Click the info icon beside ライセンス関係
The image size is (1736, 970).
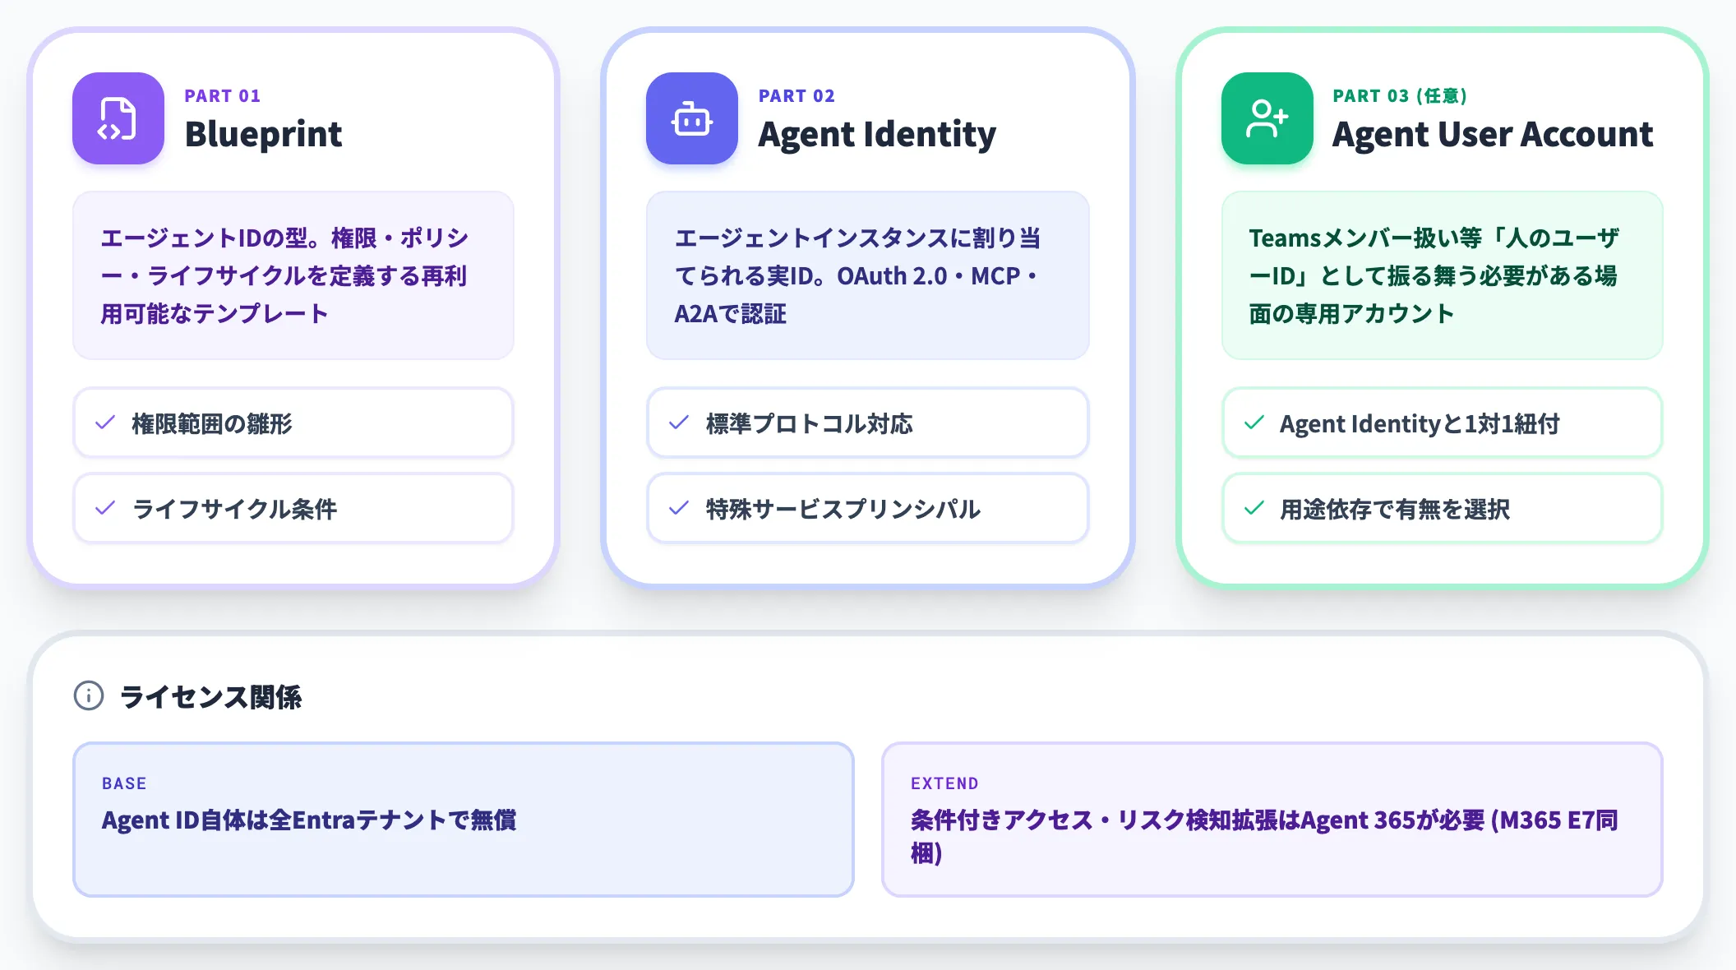click(x=89, y=695)
